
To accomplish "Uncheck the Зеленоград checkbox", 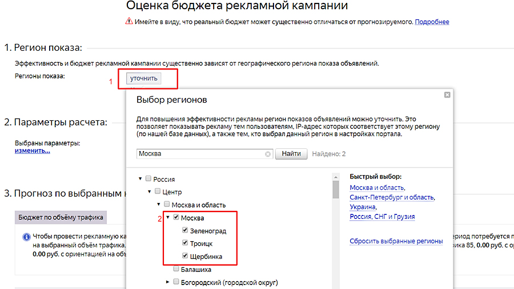I will coord(185,231).
